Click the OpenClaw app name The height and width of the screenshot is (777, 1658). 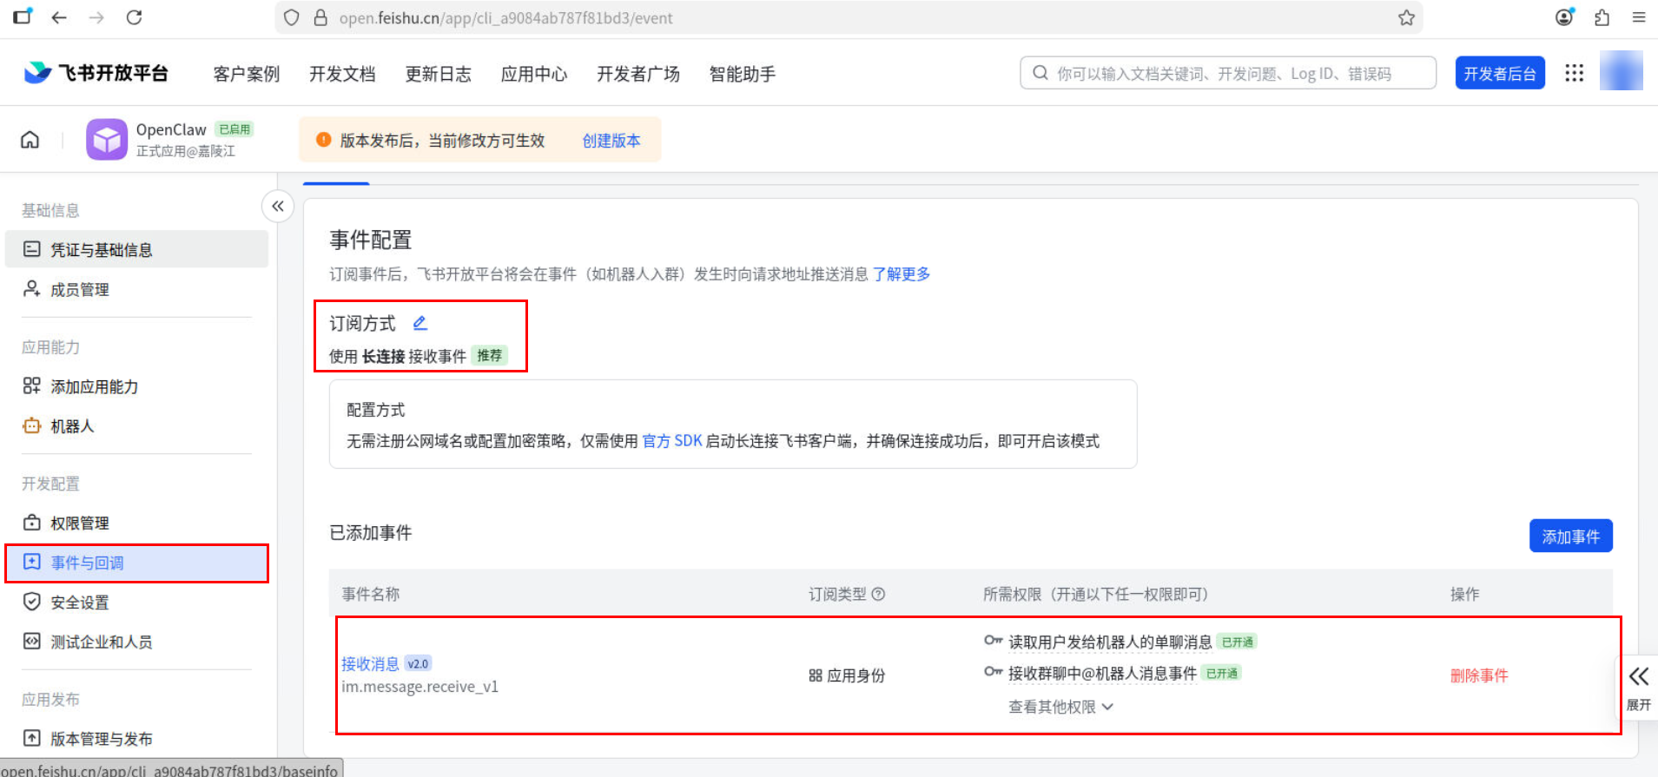(x=171, y=129)
